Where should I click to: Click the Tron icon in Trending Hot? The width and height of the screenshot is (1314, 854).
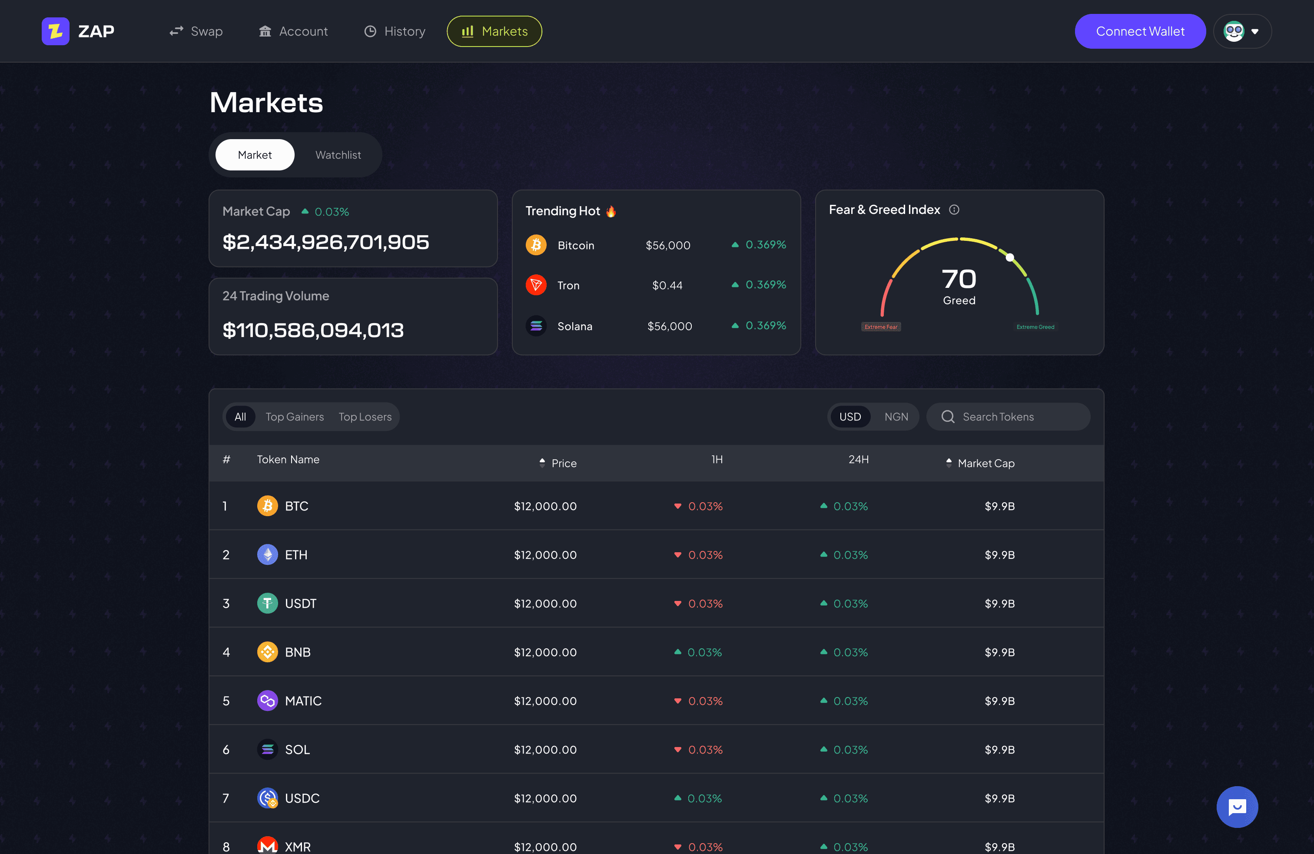535,285
